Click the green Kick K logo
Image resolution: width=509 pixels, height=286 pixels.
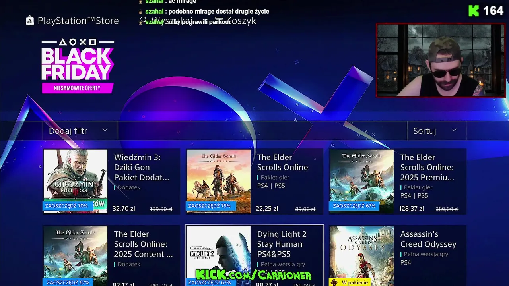474,11
